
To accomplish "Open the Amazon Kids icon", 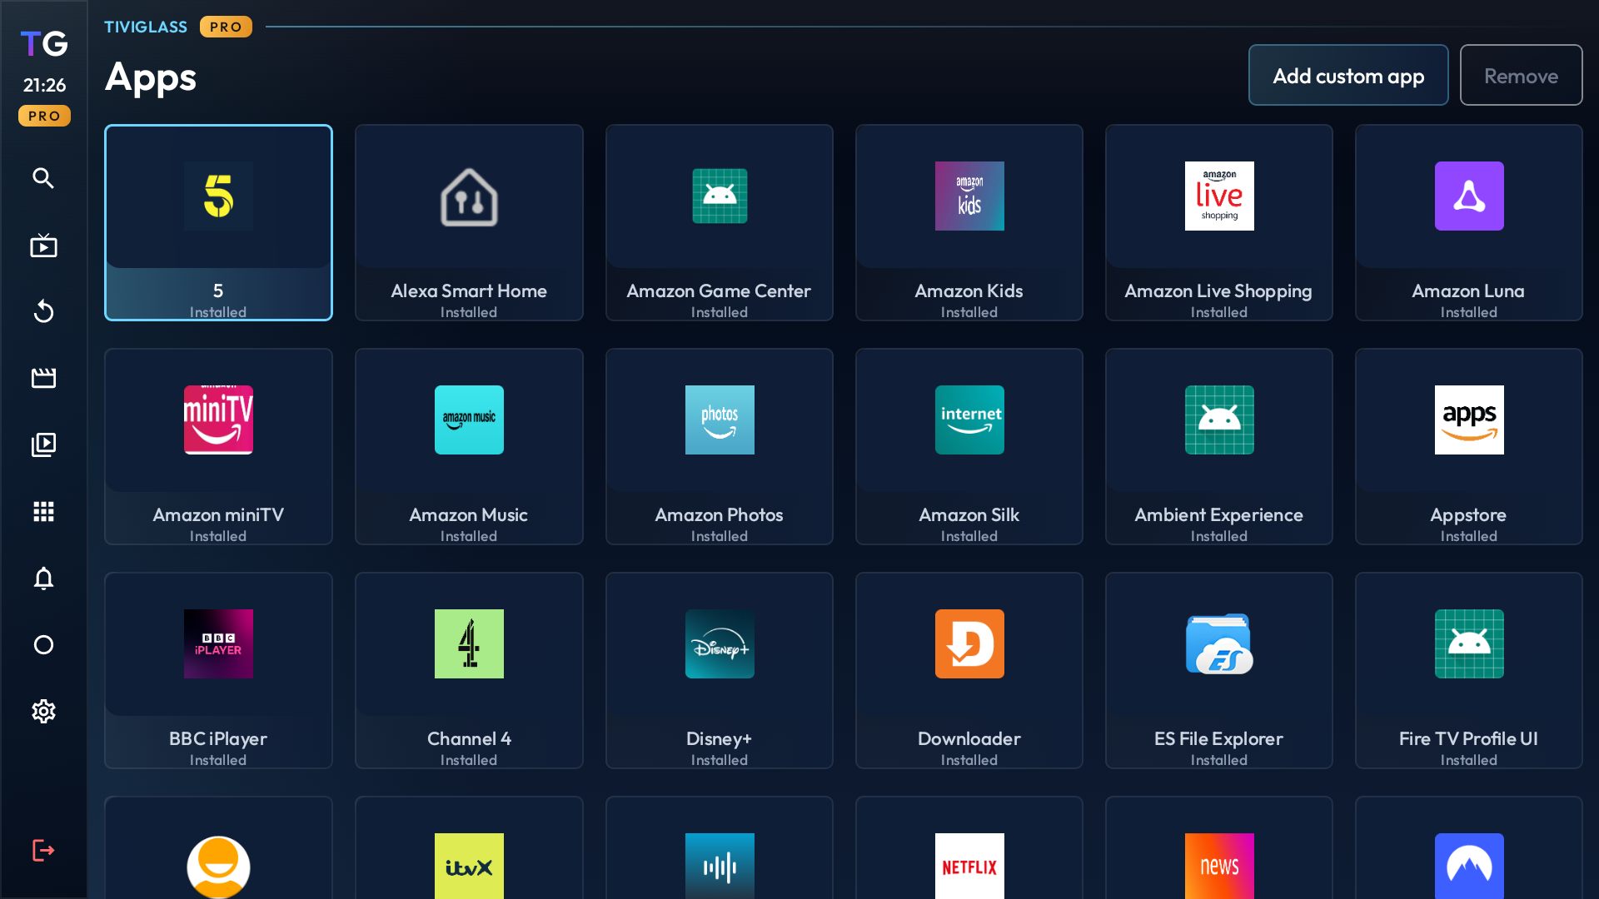I will 969,196.
